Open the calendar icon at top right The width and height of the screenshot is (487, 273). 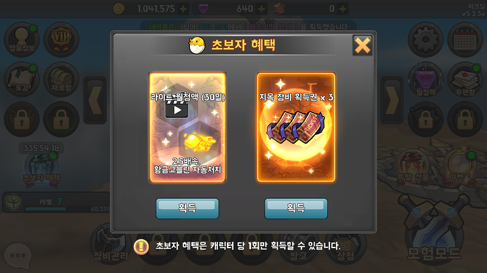pyautogui.click(x=465, y=39)
